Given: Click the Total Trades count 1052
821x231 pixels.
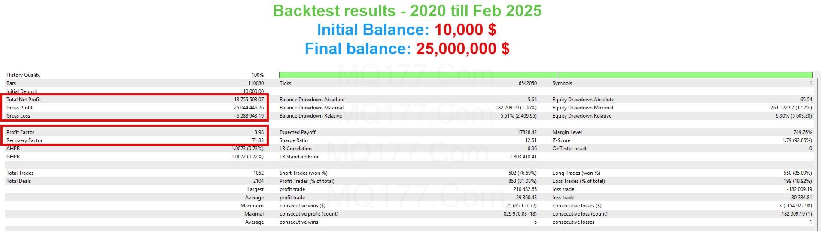Looking at the screenshot, I should pyautogui.click(x=258, y=173).
